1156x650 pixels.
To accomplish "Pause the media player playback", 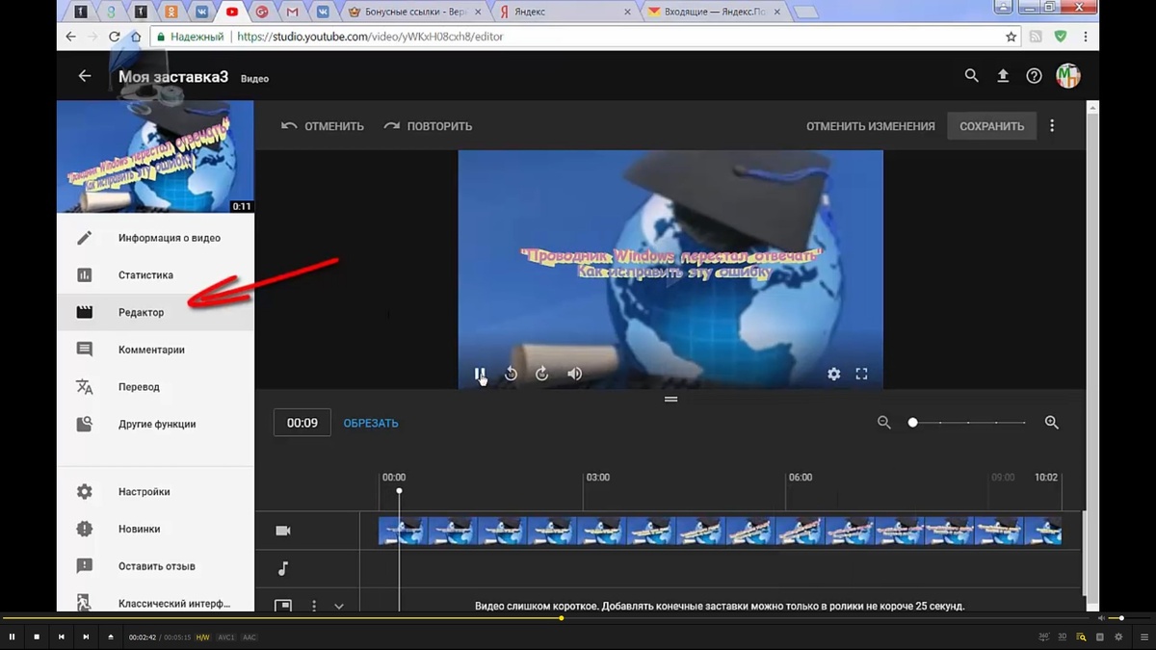I will 13,637.
